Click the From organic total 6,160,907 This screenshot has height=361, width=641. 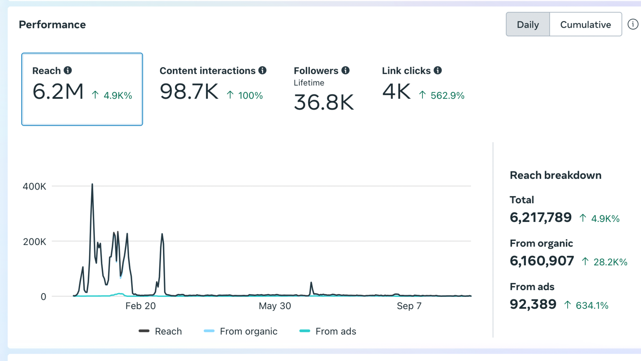[x=542, y=261]
